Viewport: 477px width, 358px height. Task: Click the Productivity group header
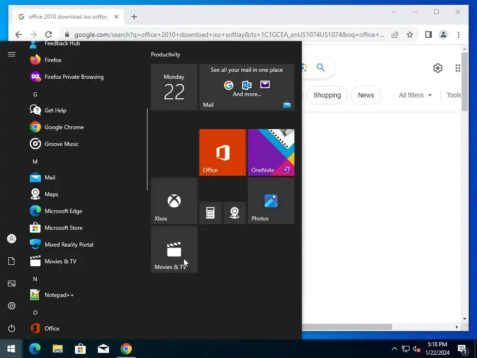[x=165, y=55]
